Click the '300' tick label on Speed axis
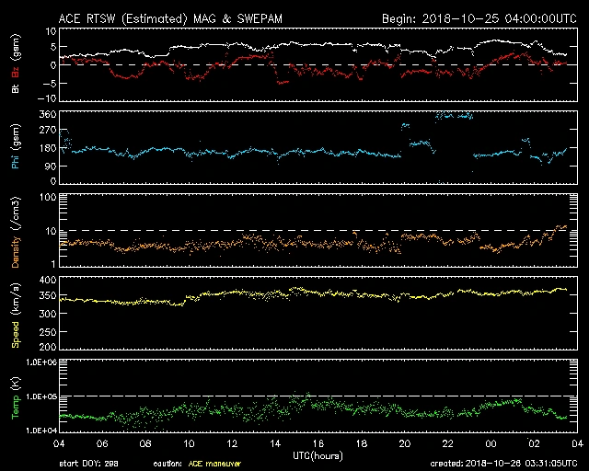The image size is (589, 471). click(48, 314)
